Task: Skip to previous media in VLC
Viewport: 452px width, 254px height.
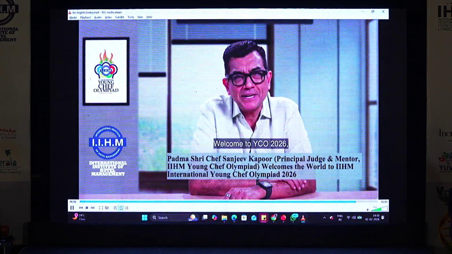Action: (81, 208)
